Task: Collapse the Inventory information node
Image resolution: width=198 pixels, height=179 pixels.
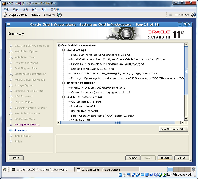Action: pyautogui.click(x=64, y=83)
